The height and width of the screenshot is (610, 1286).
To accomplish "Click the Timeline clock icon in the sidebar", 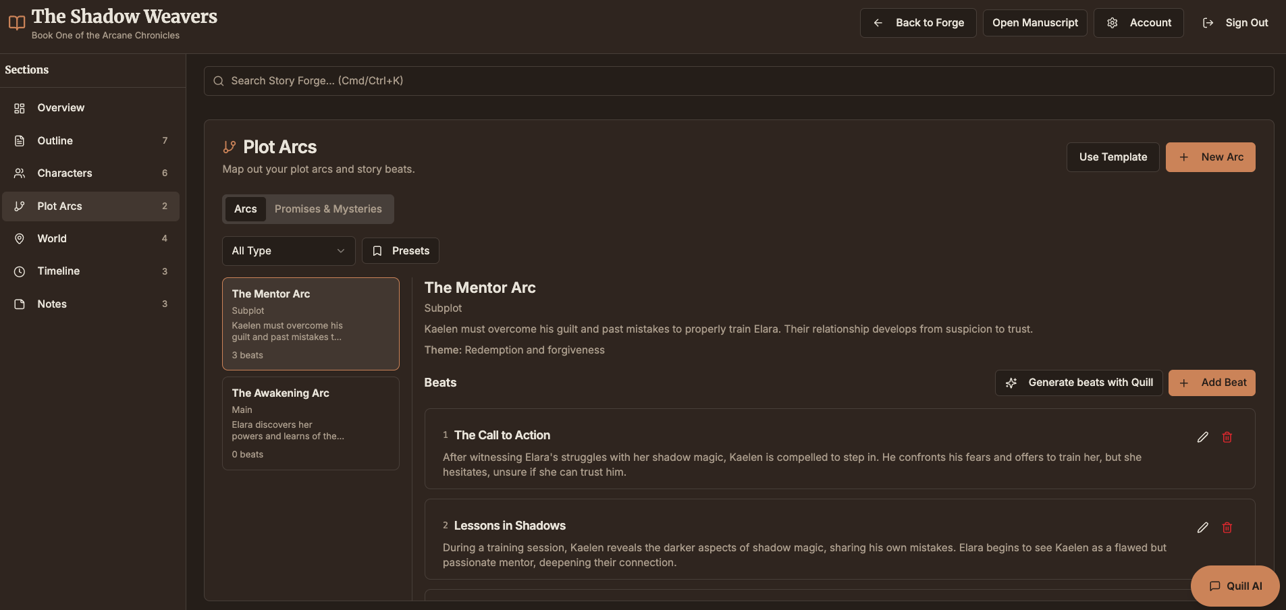I will tap(20, 271).
